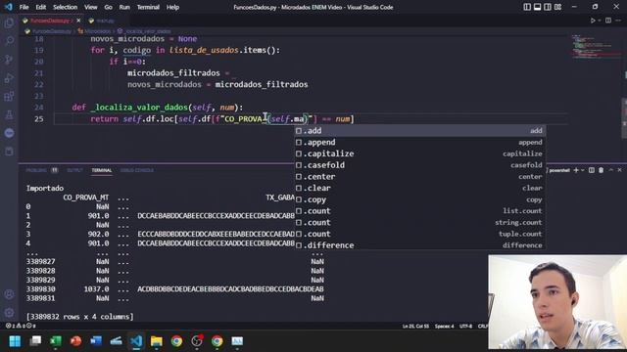The height and width of the screenshot is (352, 627).
Task: Open Word from the taskbar
Action: pos(96,341)
